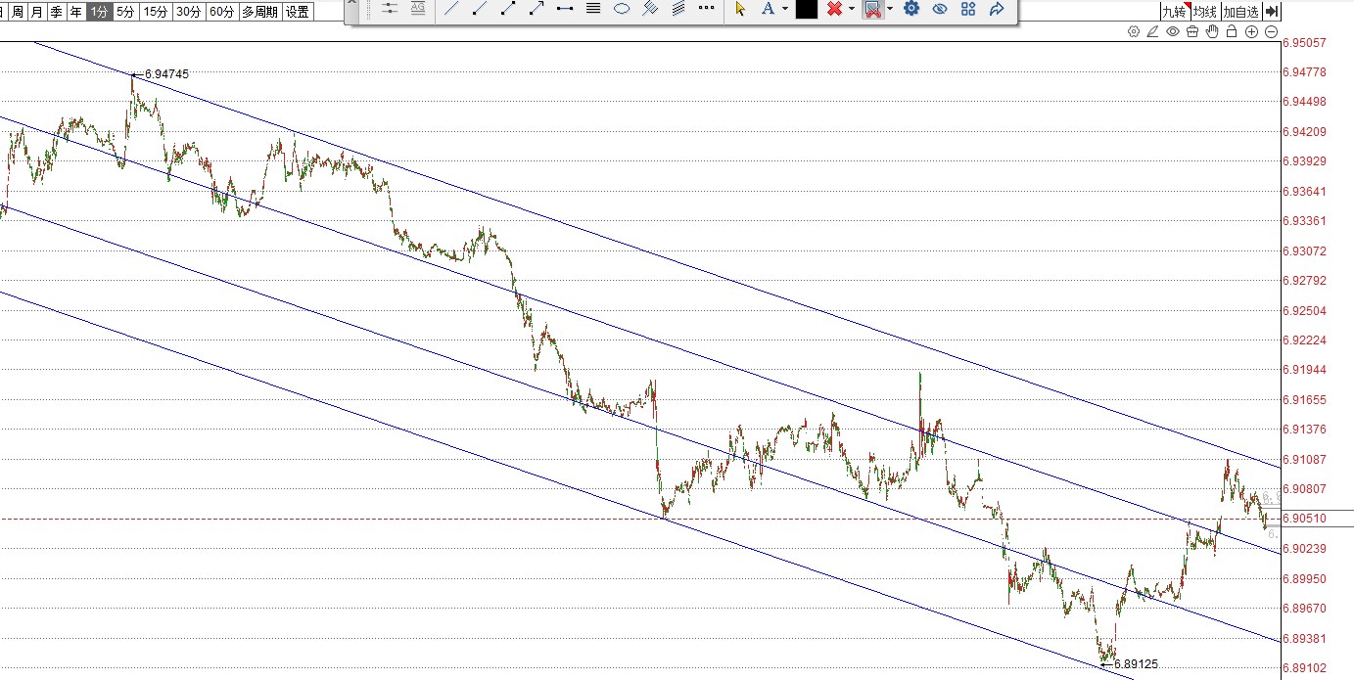Open the toolbox briefcase icon
The height and width of the screenshot is (680, 1354).
[x=1192, y=31]
